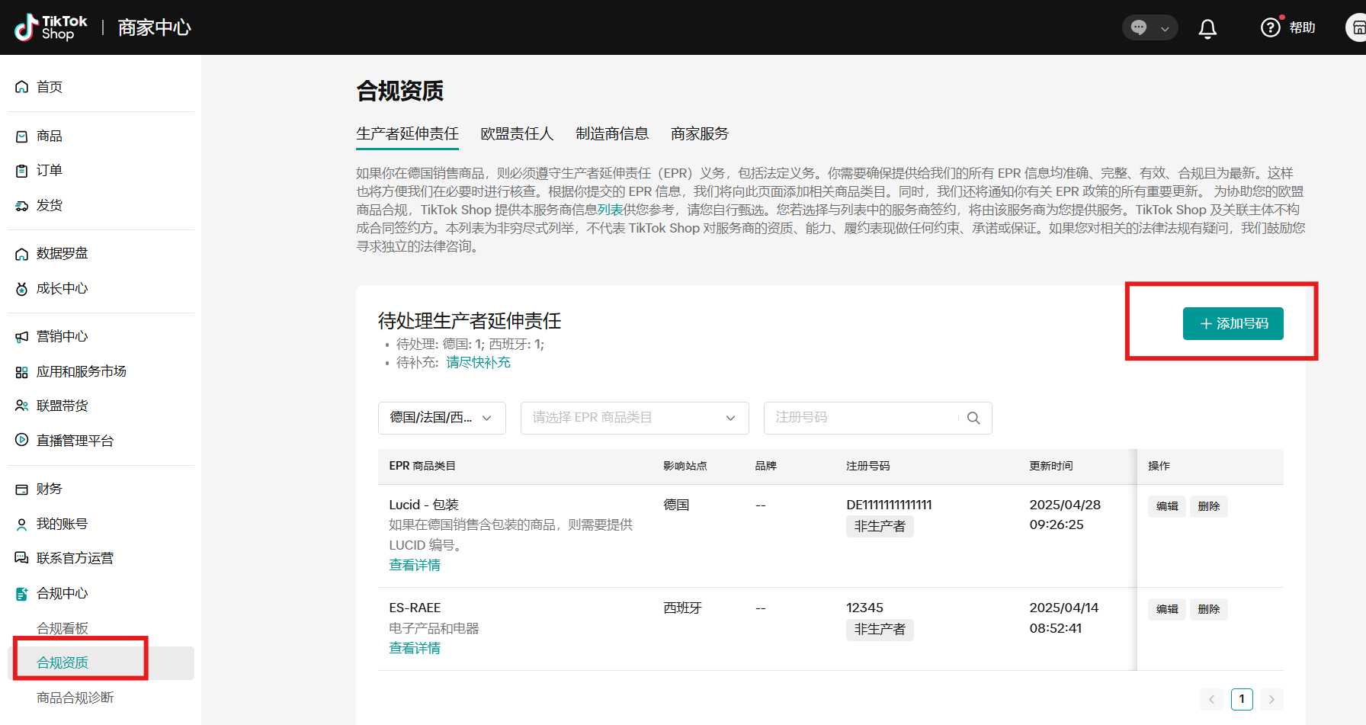The image size is (1366, 725).
Task: Click the 添加号码 button
Action: (1233, 323)
